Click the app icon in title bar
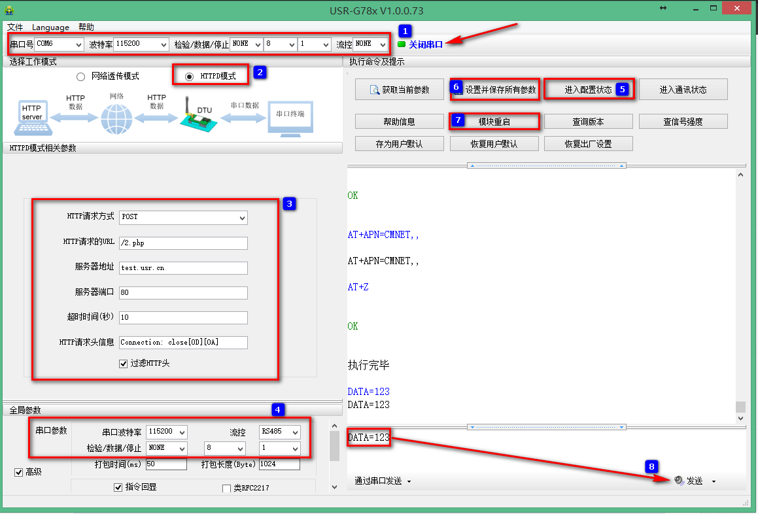Image resolution: width=758 pixels, height=514 pixels. [x=9, y=9]
